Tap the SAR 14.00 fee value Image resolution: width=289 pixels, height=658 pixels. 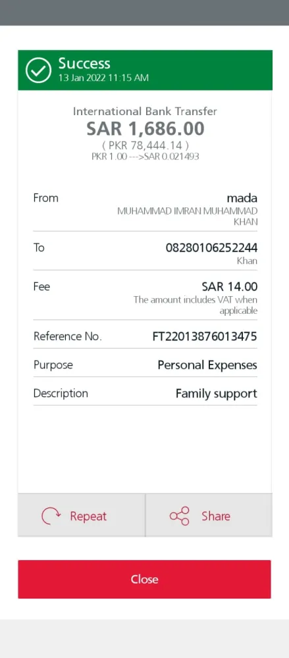tap(229, 287)
